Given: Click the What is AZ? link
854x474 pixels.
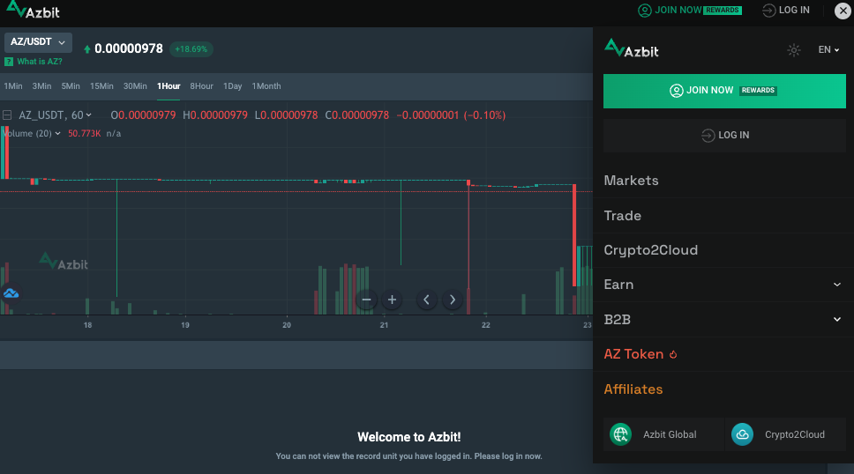Looking at the screenshot, I should pyautogui.click(x=39, y=62).
